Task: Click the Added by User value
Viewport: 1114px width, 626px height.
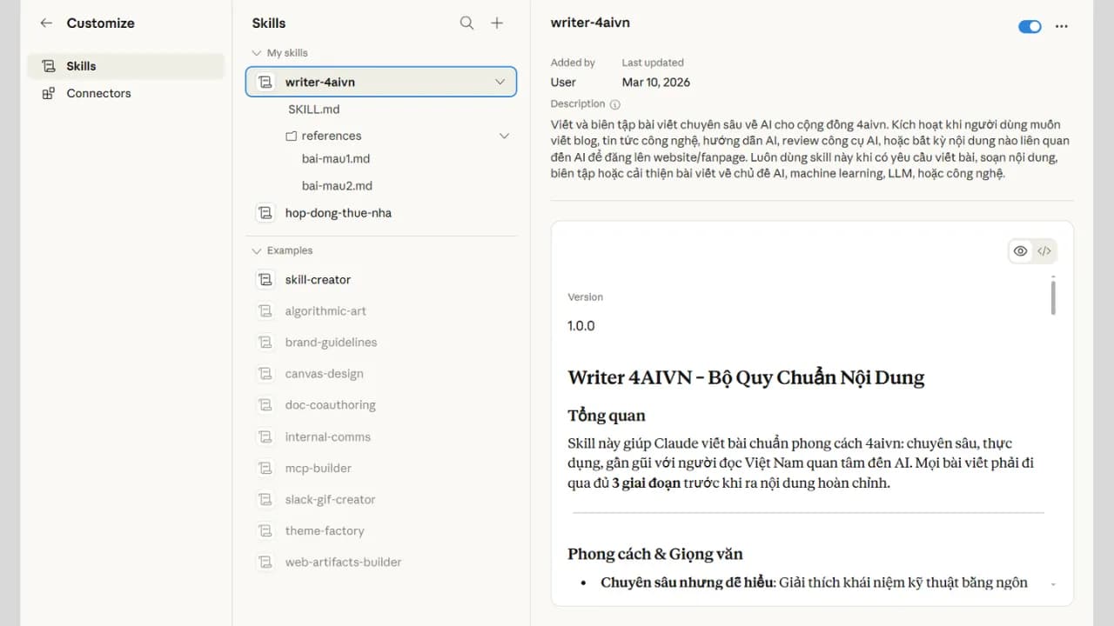Action: [x=563, y=83]
